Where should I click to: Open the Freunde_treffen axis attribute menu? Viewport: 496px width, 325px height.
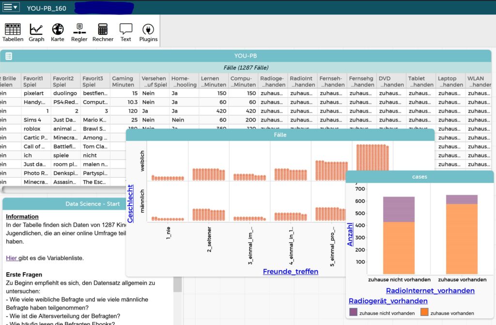(x=291, y=271)
